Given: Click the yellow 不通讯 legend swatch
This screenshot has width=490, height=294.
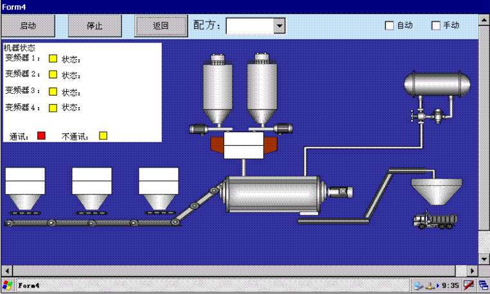Looking at the screenshot, I should pos(103,135).
